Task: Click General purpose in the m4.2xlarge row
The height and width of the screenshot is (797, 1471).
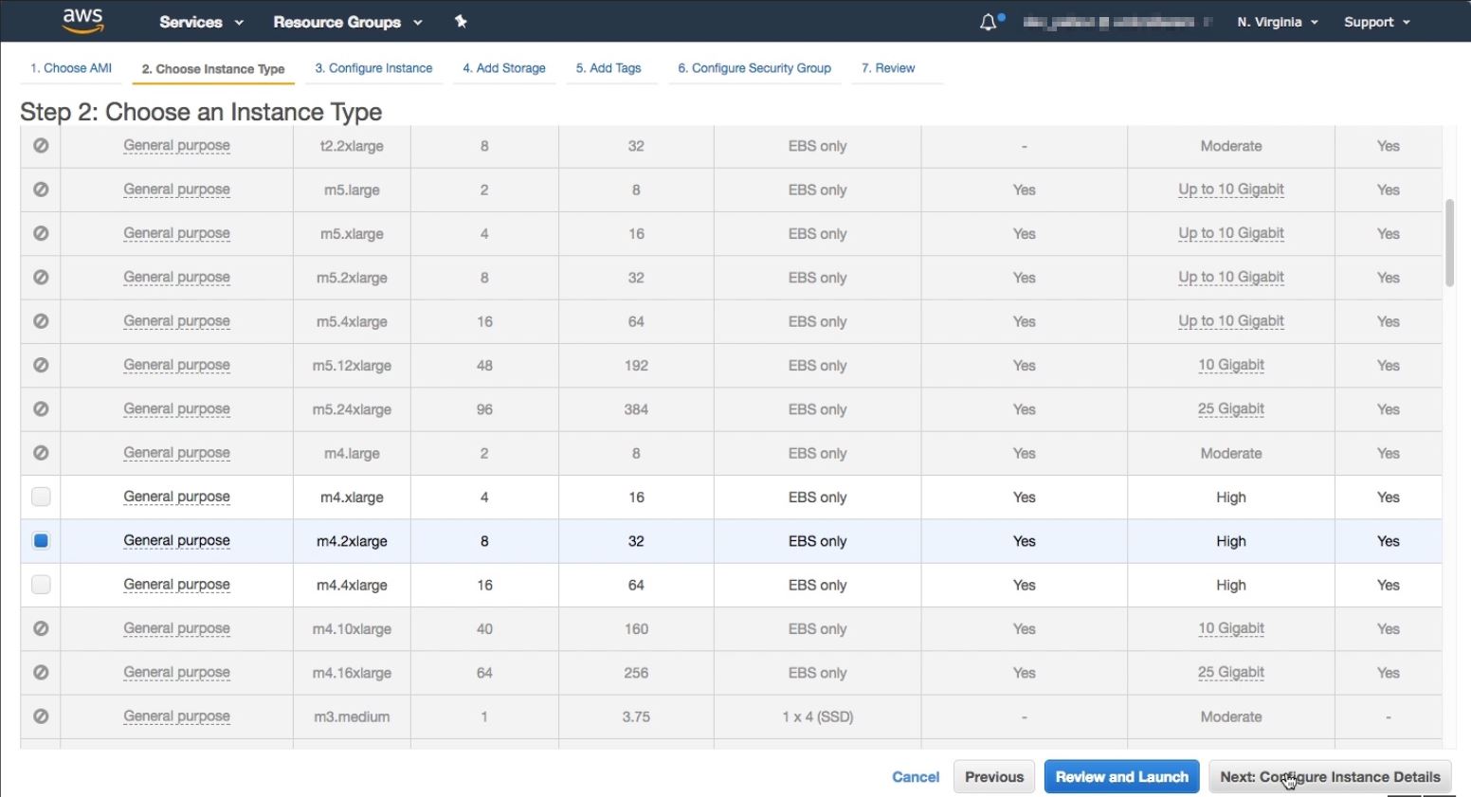Action: point(176,540)
